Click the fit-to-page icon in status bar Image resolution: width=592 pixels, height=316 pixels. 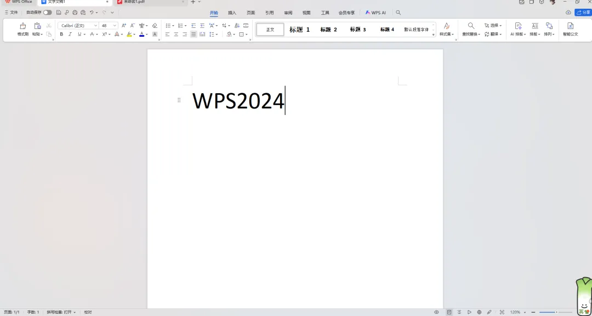502,312
